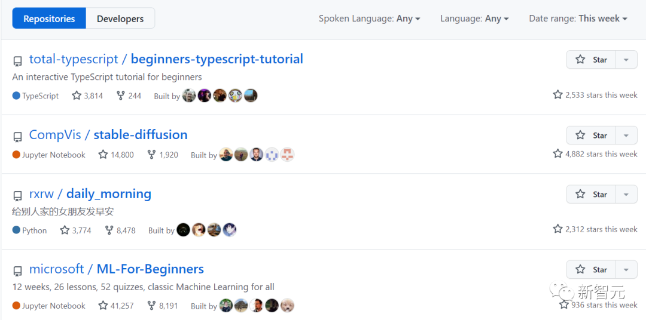
Task: Open the Language: Any filter dropdown
Action: (x=474, y=19)
